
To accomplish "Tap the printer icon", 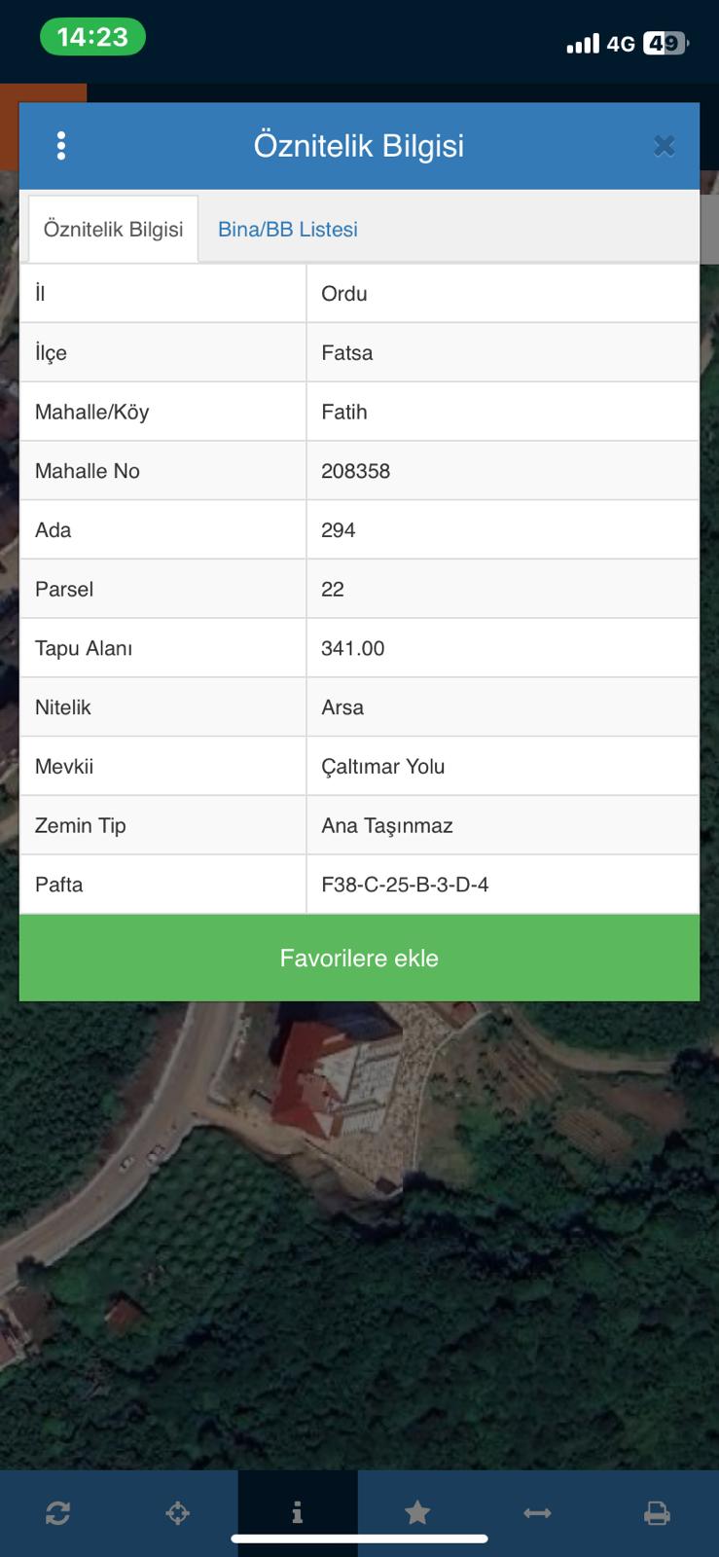I will coord(658,1513).
